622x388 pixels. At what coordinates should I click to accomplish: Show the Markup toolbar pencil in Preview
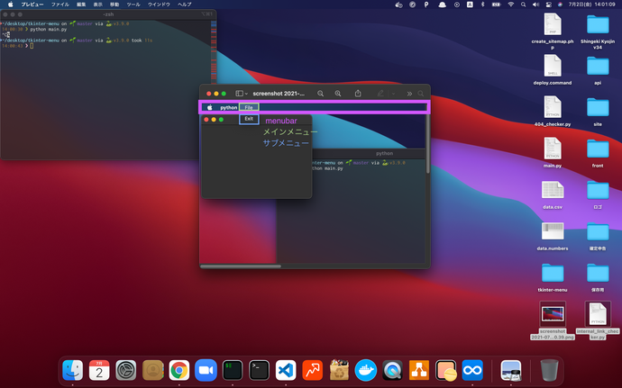click(x=380, y=94)
